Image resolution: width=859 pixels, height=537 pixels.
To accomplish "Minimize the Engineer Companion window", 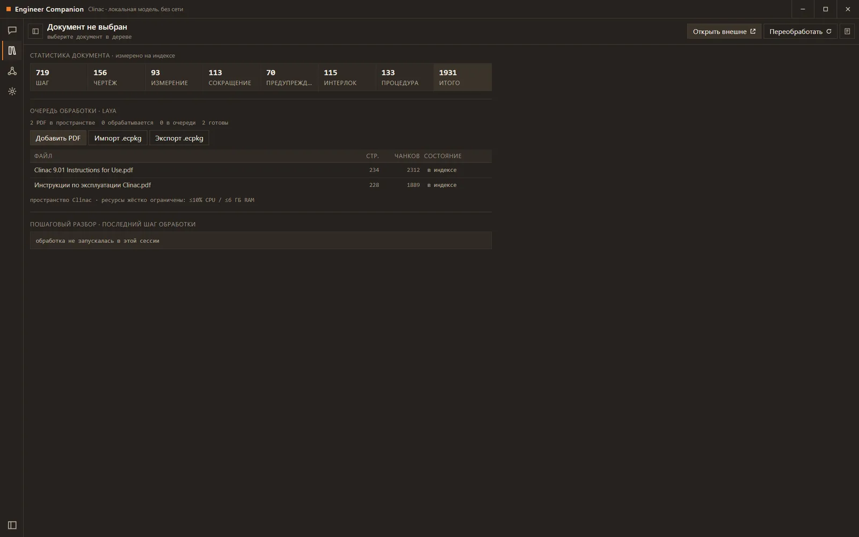I will tap(803, 9).
